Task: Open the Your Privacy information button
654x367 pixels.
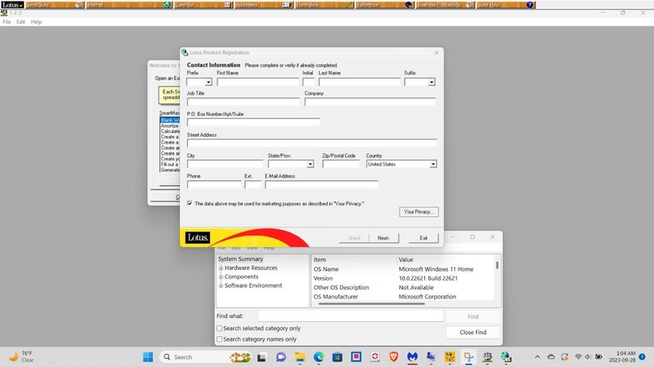Action: tap(419, 212)
